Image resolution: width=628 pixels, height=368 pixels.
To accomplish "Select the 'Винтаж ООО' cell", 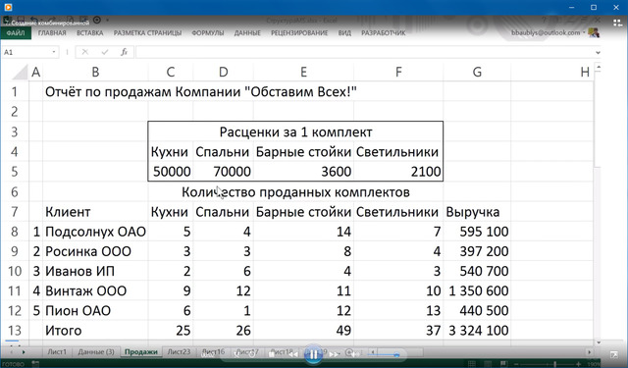I will click(95, 290).
